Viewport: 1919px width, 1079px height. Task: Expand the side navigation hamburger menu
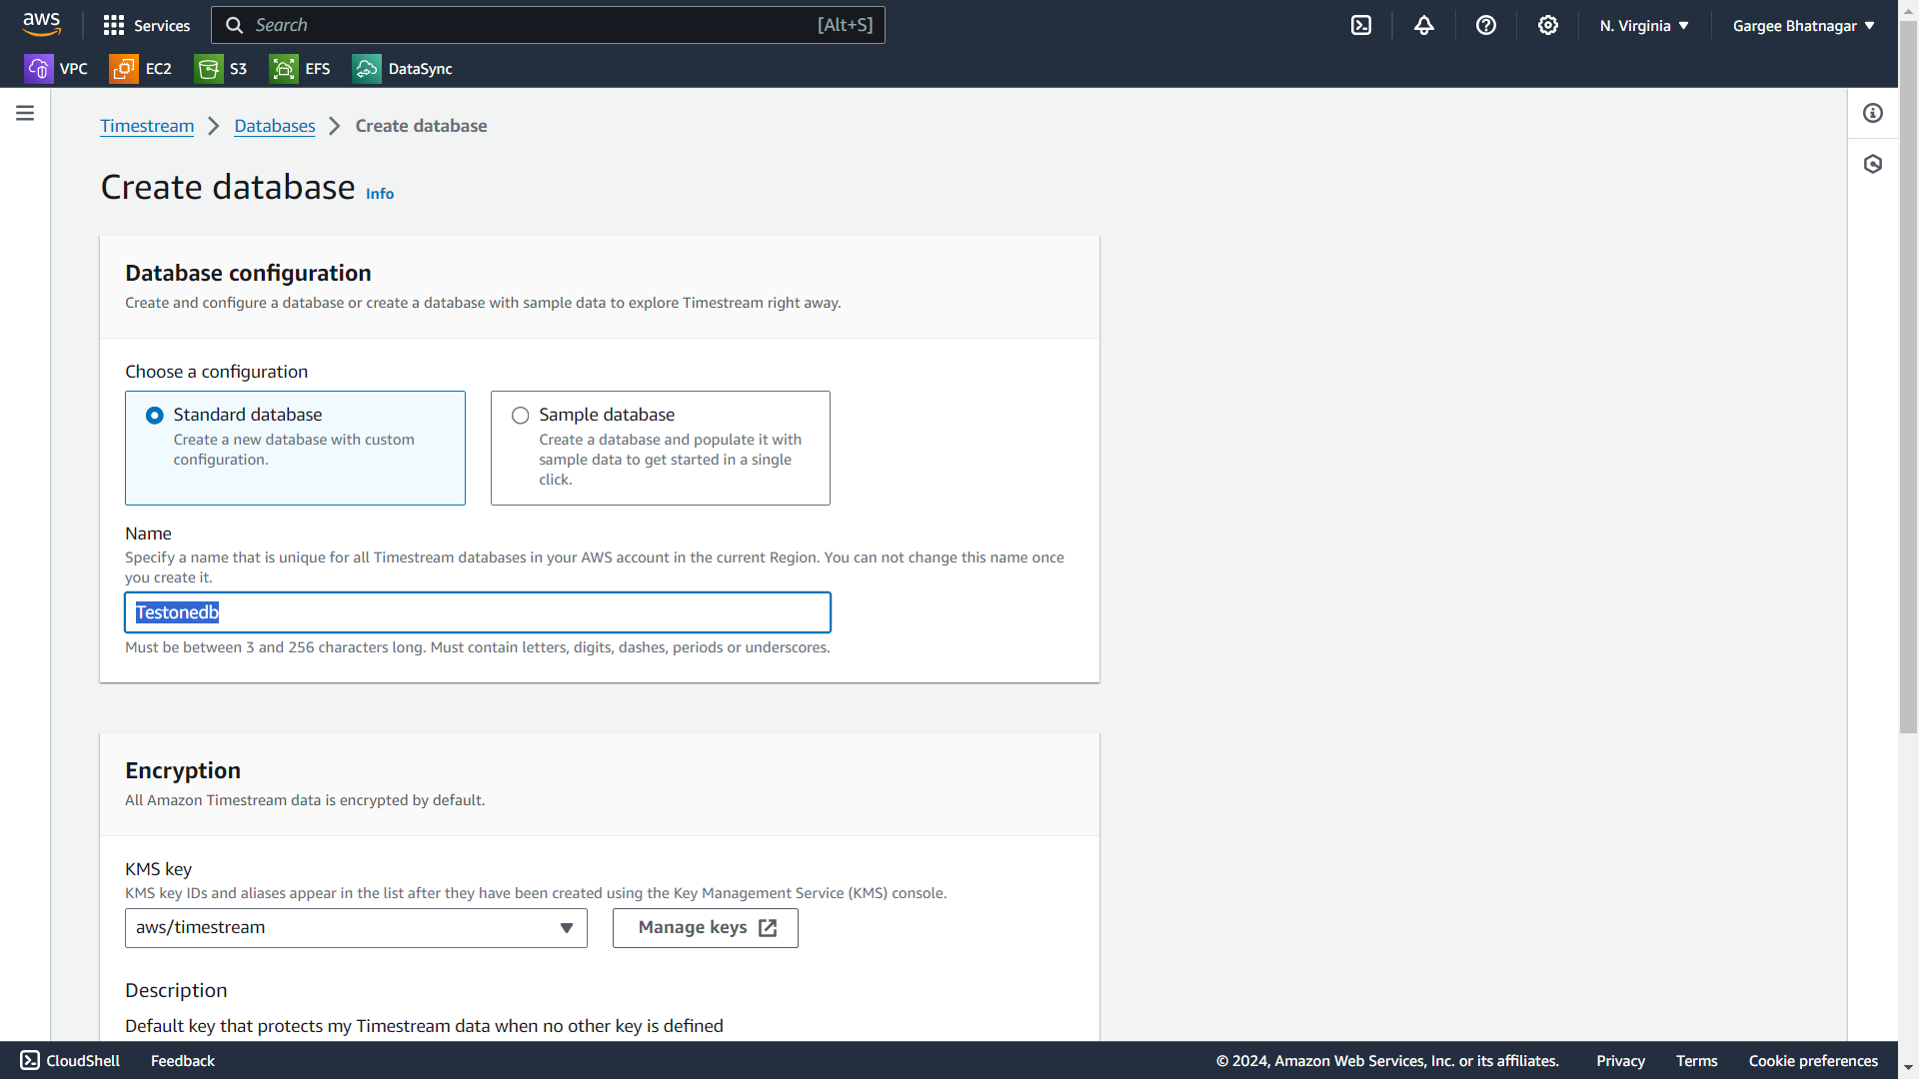[25, 114]
